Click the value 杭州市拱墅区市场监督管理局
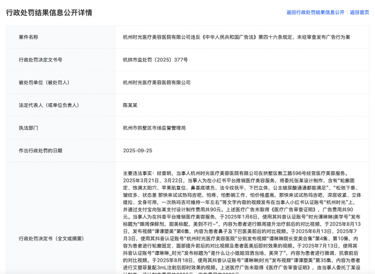The image size is (375, 274). coord(154,128)
